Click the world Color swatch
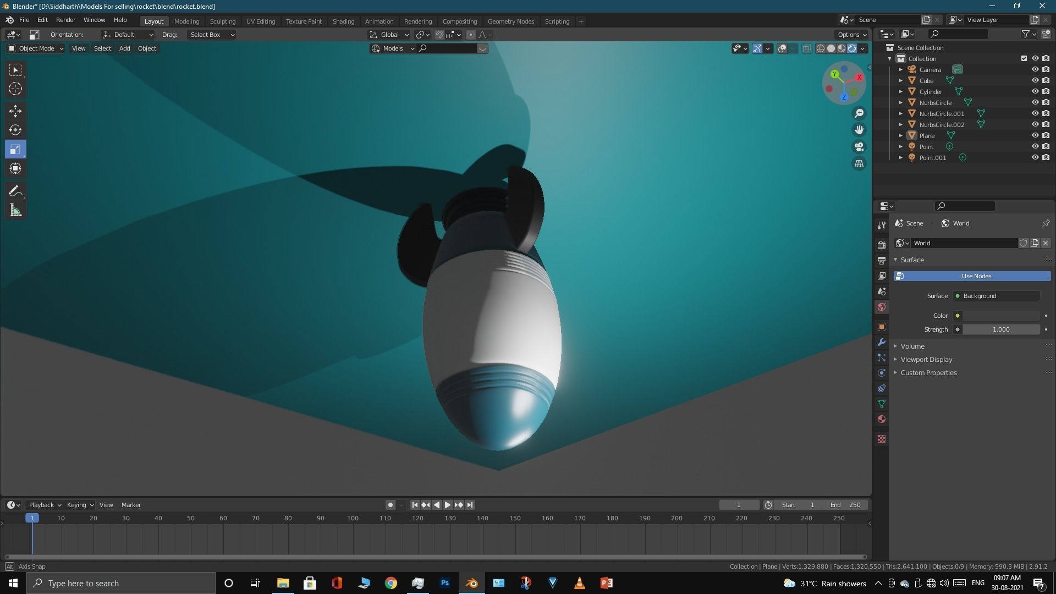Viewport: 1056px width, 594px height. click(1001, 316)
